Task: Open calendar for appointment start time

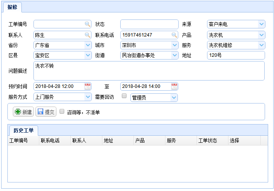Action: point(88,86)
